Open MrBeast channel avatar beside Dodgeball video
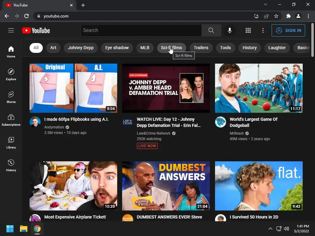Screen dimensions: 315x236 220,122
